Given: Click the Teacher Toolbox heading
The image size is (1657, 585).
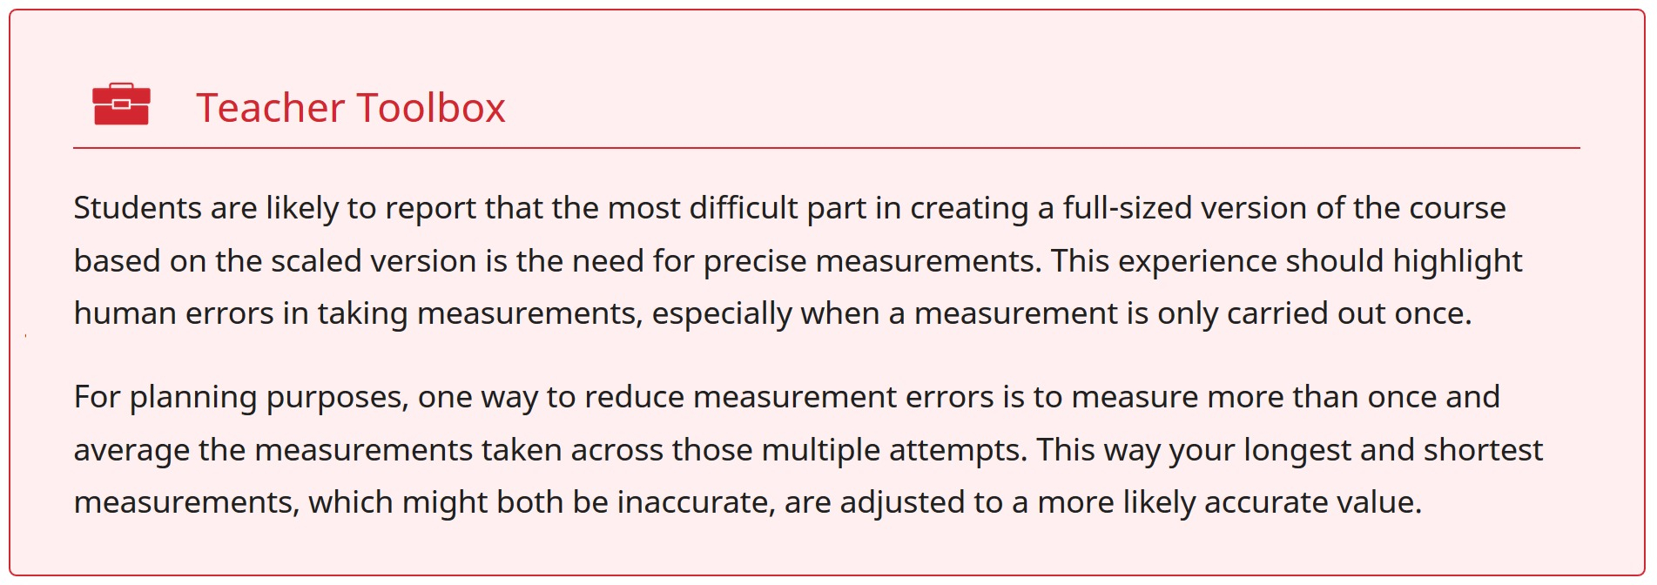Looking at the screenshot, I should [x=350, y=108].
